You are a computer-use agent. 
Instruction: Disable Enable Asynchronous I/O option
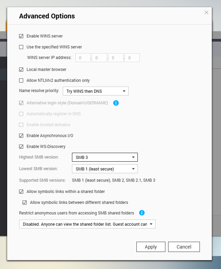(21, 136)
